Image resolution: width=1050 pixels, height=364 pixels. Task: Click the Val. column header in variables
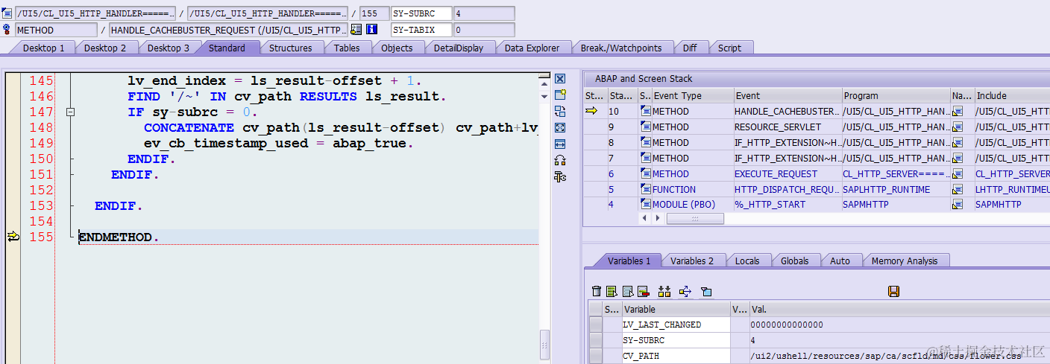click(x=899, y=309)
